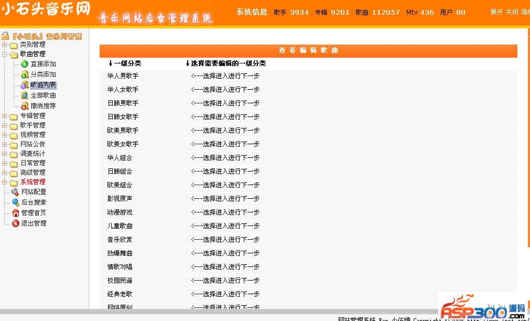Image resolution: width=530 pixels, height=321 pixels.
Task: Expand the 日常管理 tree node
Action: click(4, 163)
